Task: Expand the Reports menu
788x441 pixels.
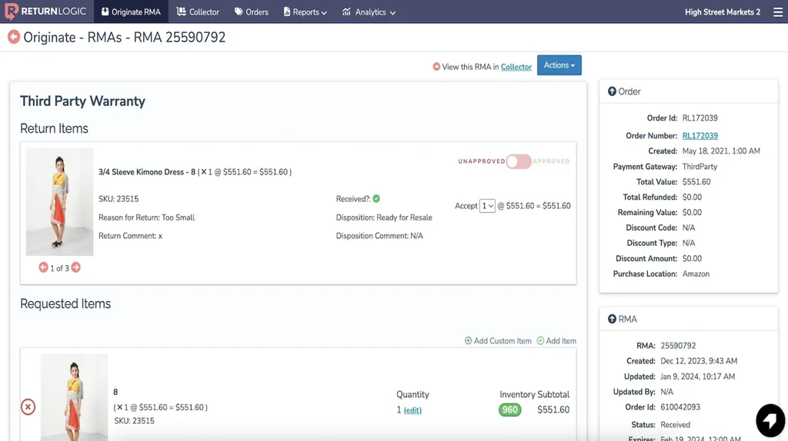Action: coord(305,12)
